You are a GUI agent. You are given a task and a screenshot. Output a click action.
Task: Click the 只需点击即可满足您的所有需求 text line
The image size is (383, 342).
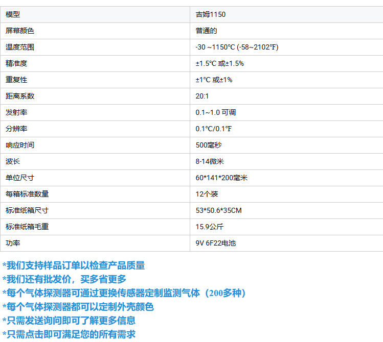click(x=69, y=334)
